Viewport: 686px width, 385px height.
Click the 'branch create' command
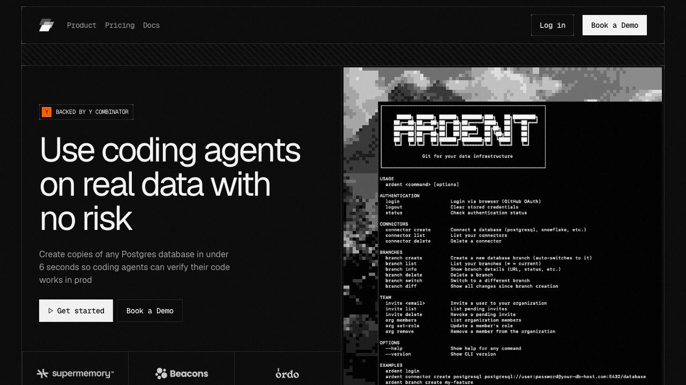click(404, 258)
